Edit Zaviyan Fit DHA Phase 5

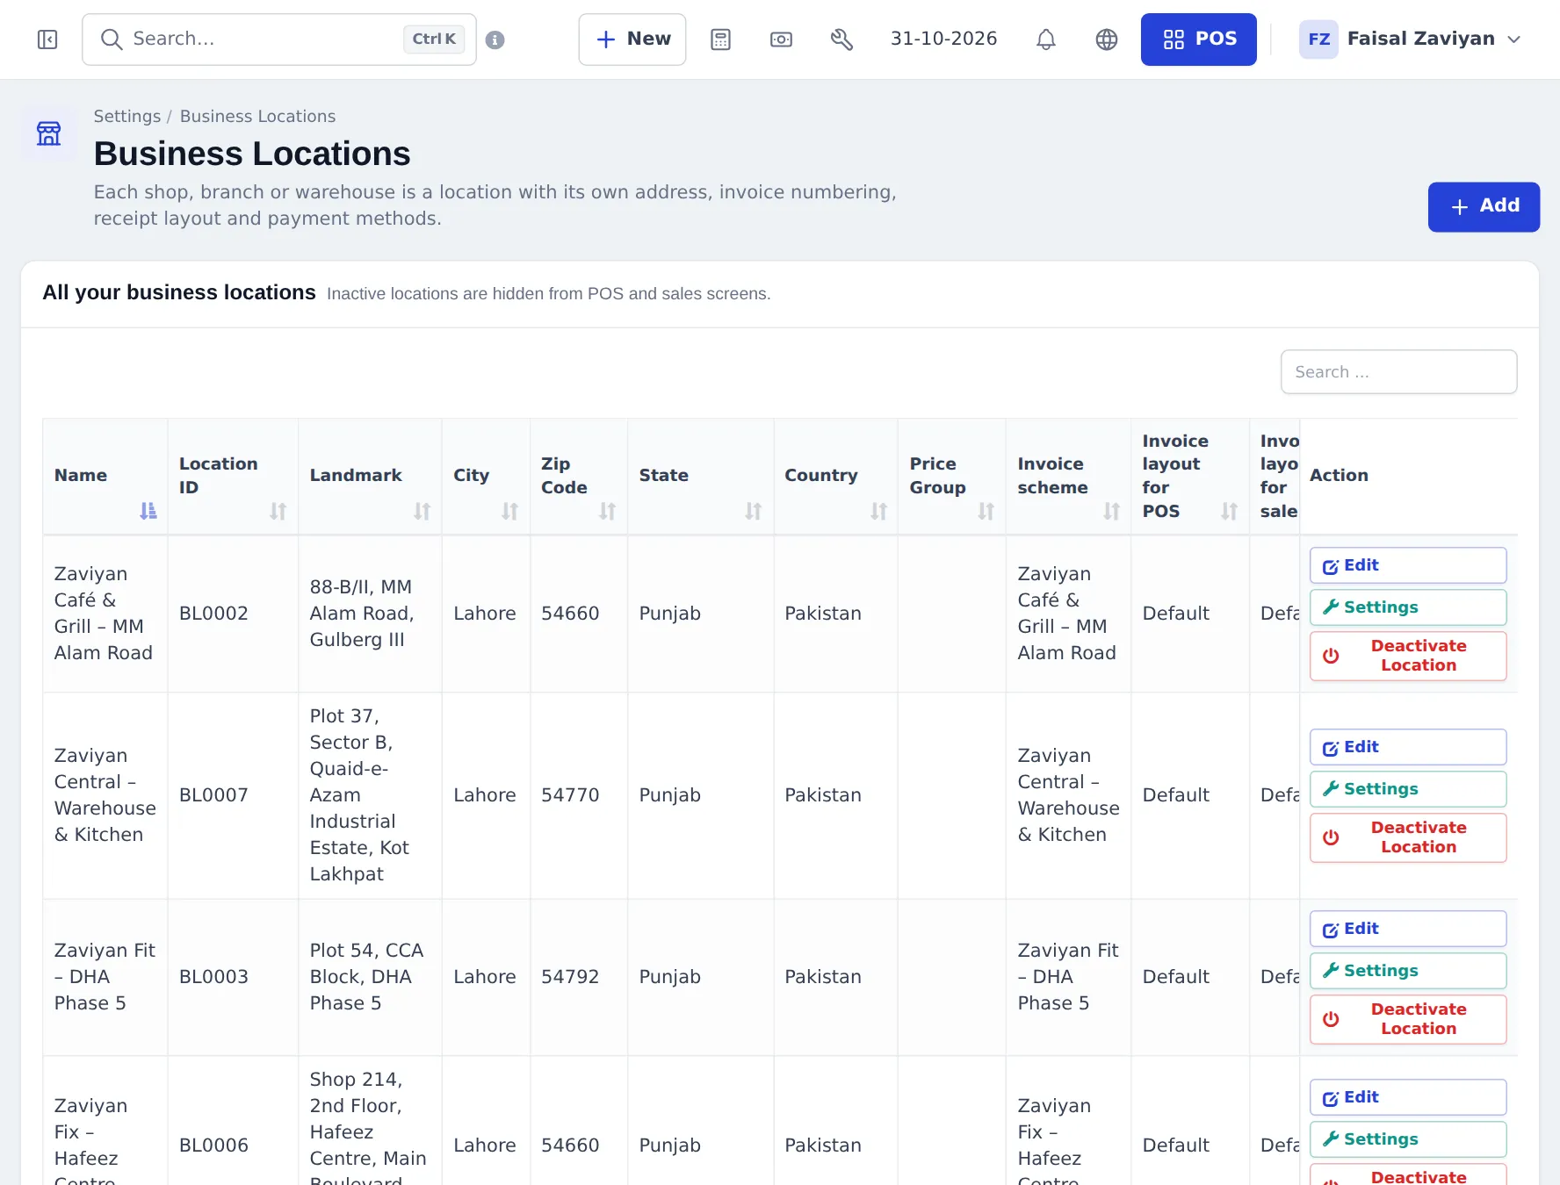[1408, 929]
